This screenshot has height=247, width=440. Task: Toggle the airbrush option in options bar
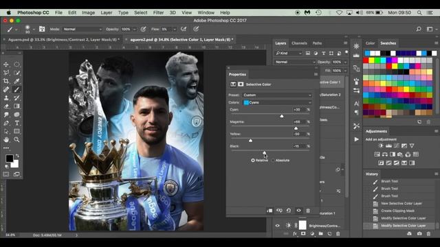point(184,29)
